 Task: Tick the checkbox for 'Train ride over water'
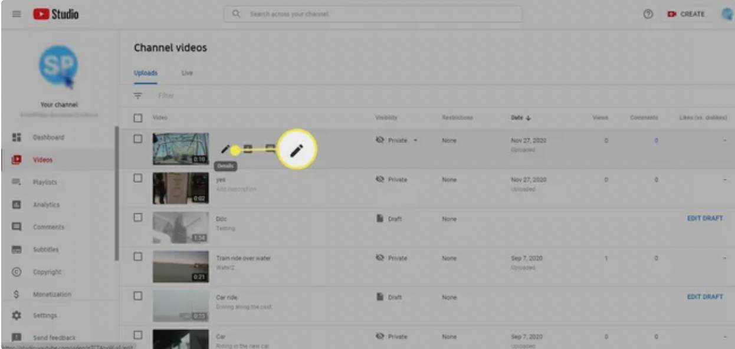[138, 257]
